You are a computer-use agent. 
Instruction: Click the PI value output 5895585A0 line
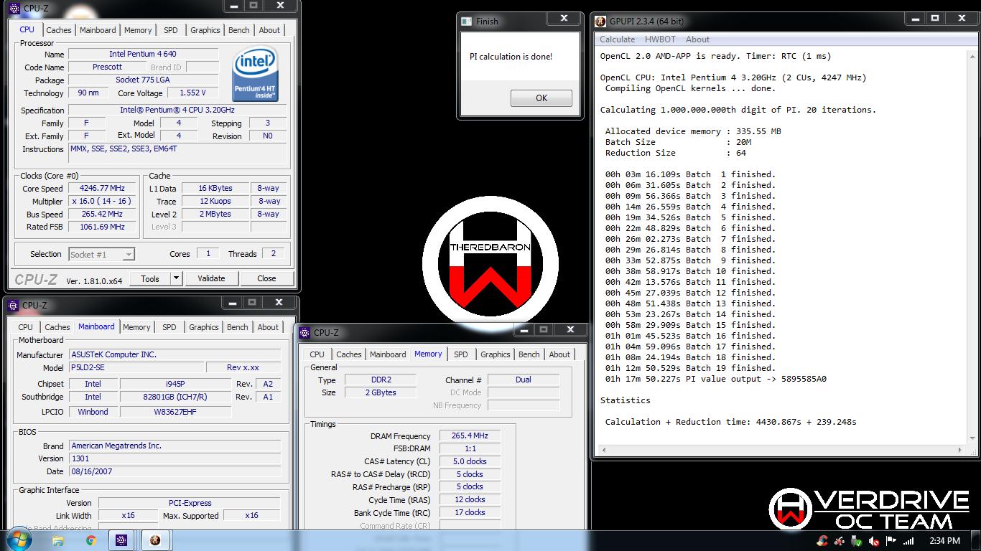pos(715,379)
